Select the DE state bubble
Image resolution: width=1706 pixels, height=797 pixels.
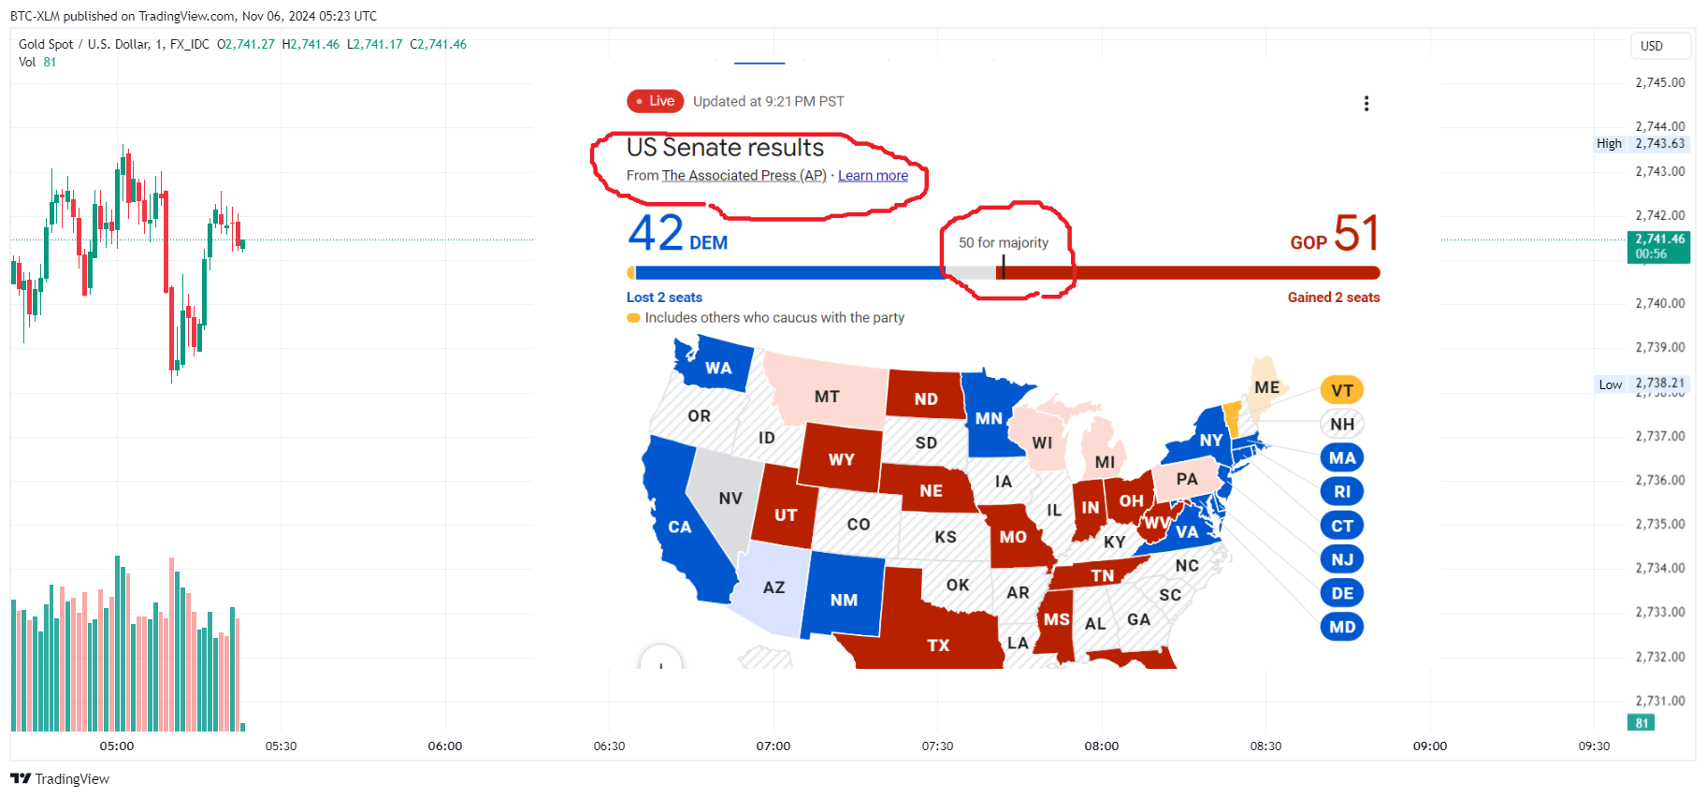point(1342,593)
